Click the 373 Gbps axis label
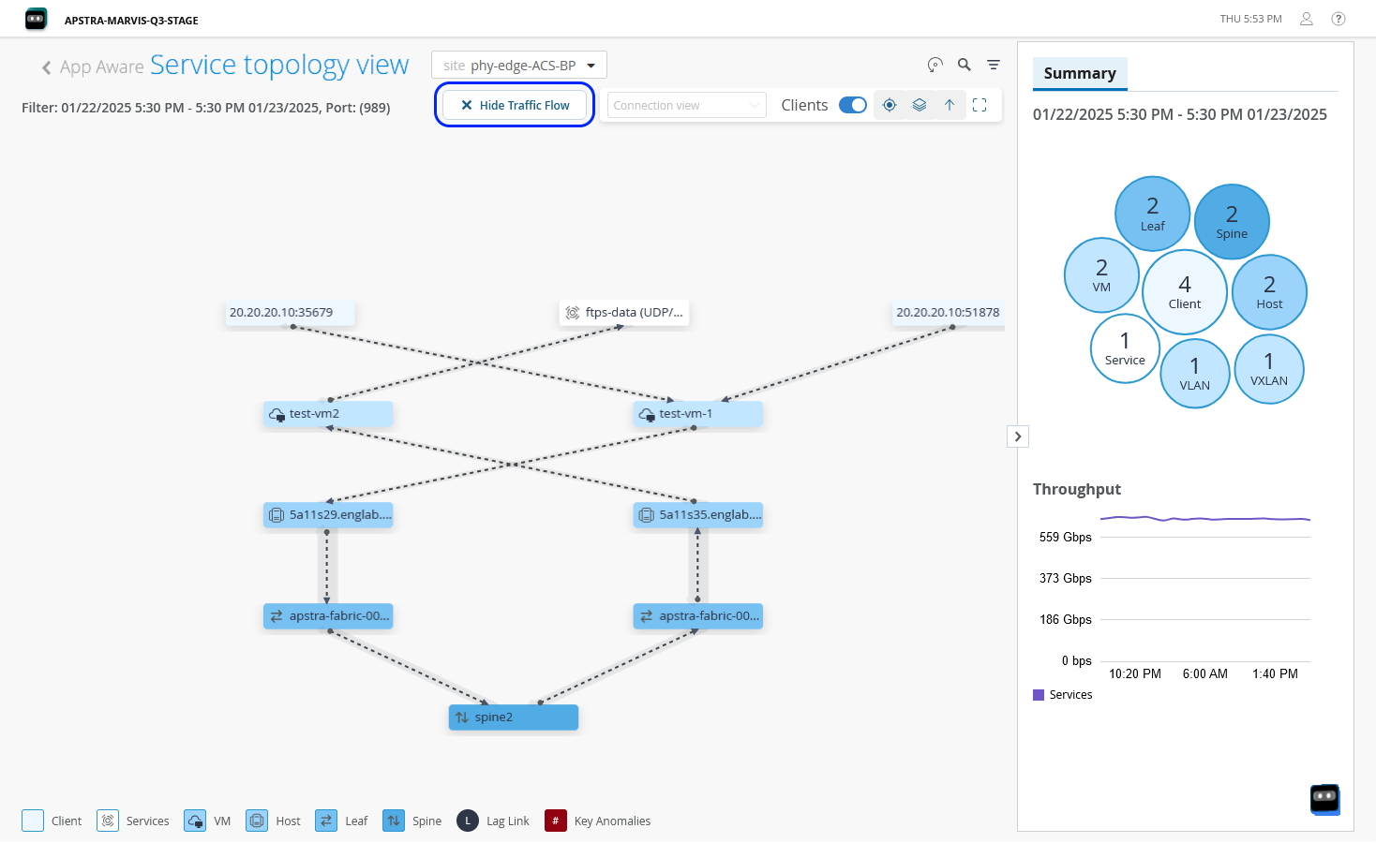 point(1066,578)
